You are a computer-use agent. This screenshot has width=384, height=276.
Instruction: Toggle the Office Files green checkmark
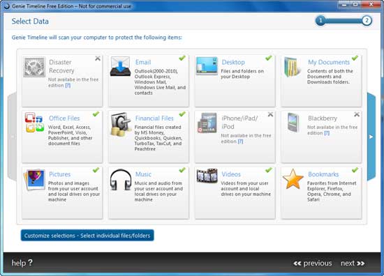[96, 114]
